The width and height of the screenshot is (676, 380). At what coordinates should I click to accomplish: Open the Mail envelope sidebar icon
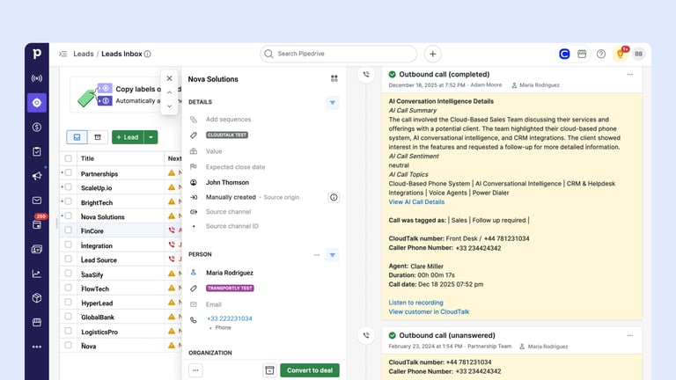(x=37, y=201)
